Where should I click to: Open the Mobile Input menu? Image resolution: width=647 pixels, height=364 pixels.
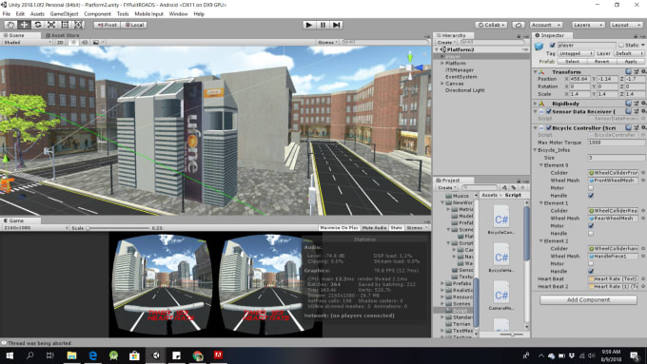(149, 13)
